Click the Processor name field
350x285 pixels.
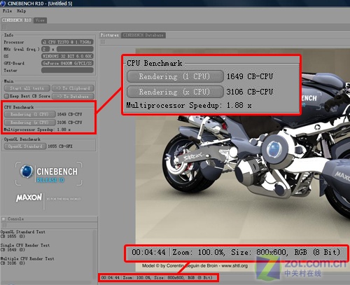click(67, 42)
